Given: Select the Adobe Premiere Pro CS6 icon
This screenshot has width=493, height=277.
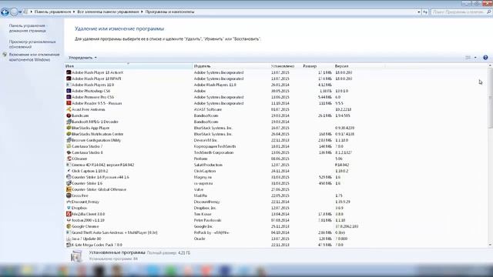Looking at the screenshot, I should 69,97.
